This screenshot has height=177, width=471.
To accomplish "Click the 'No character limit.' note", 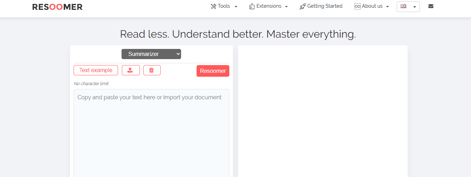I will click(92, 84).
